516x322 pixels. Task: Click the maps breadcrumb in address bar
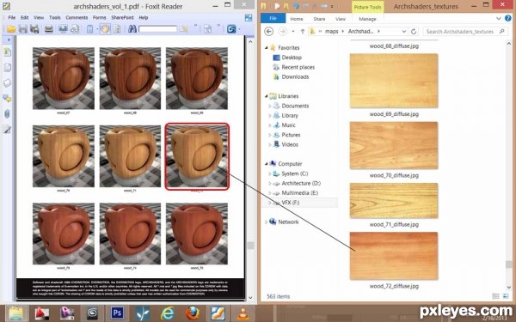[x=331, y=32]
